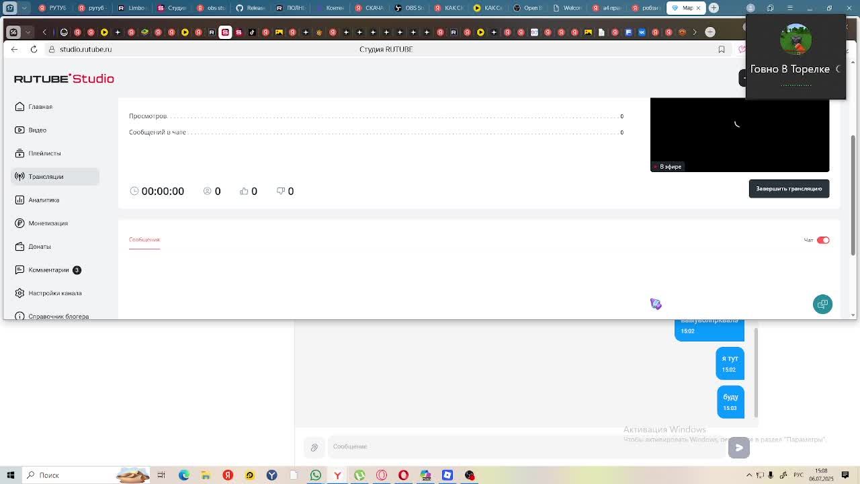Bookmark the page with the bookmark icon
Image resolution: width=860 pixels, height=484 pixels.
pos(722,49)
